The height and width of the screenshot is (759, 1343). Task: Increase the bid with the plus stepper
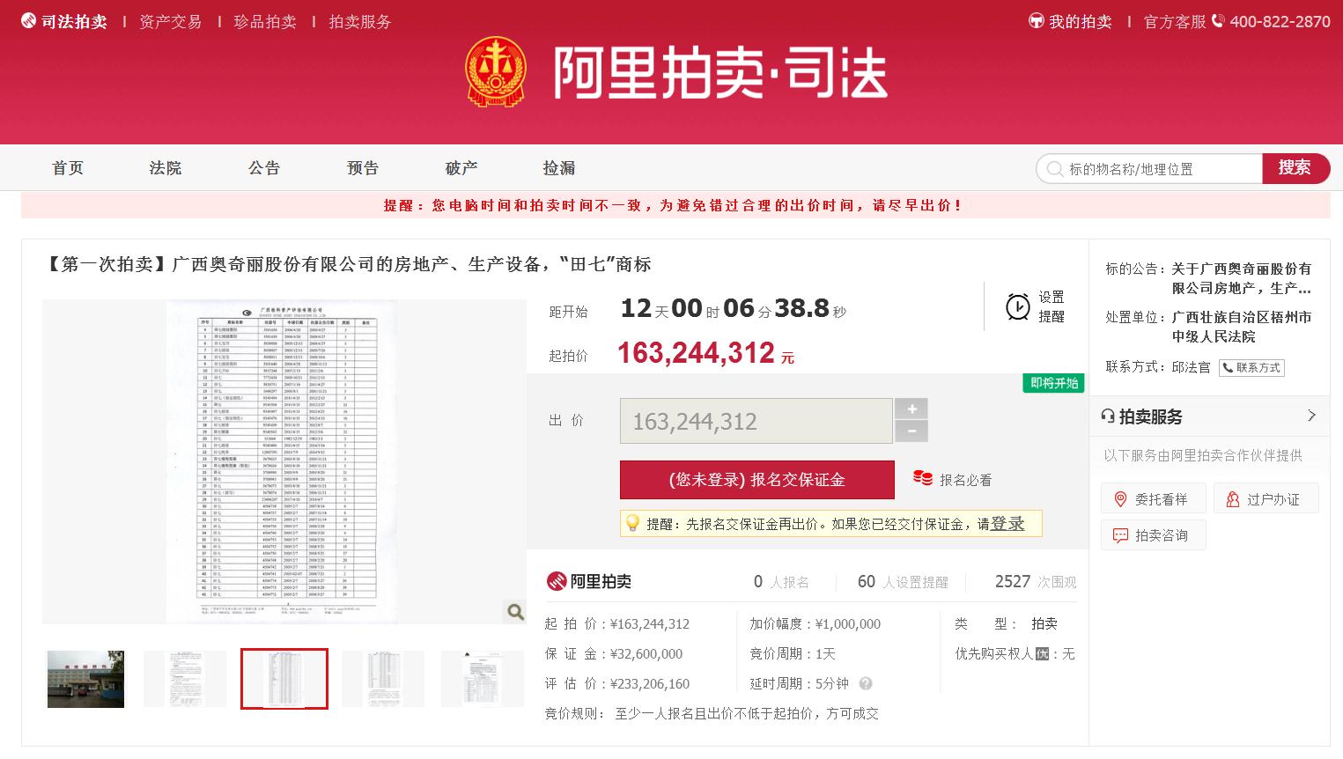click(x=911, y=409)
